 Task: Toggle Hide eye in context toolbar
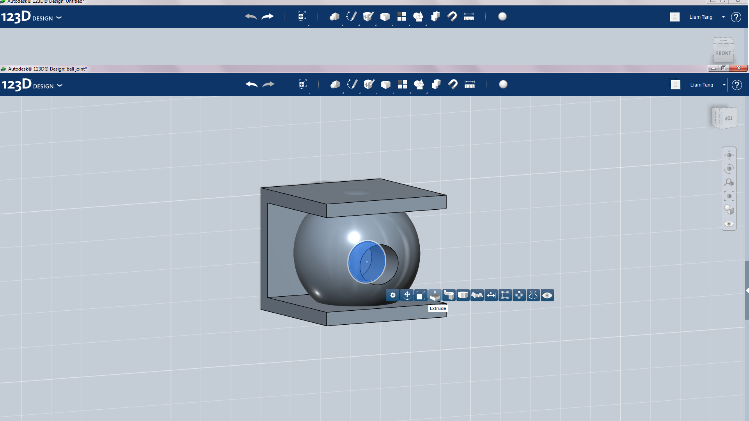click(547, 295)
